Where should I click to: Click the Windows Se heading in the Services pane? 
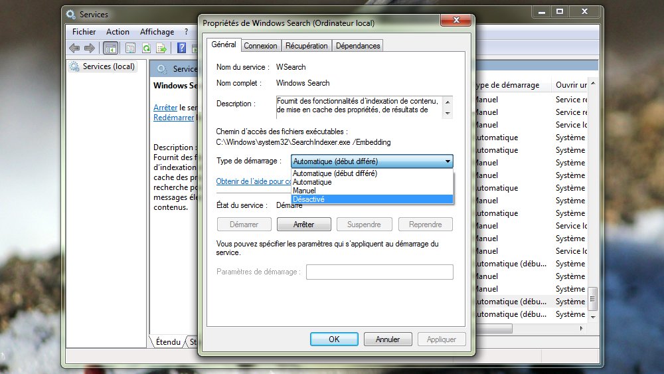pos(175,86)
